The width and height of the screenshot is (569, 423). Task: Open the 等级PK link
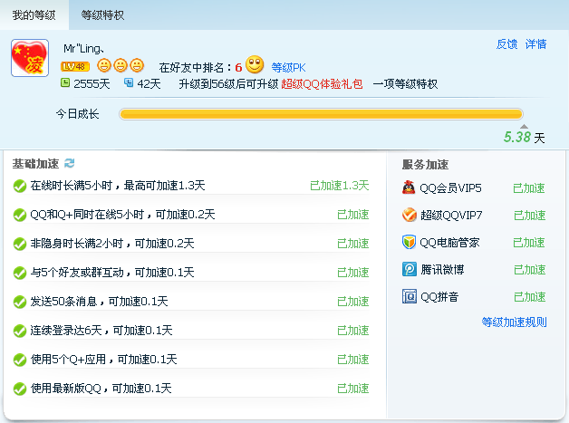pos(288,67)
